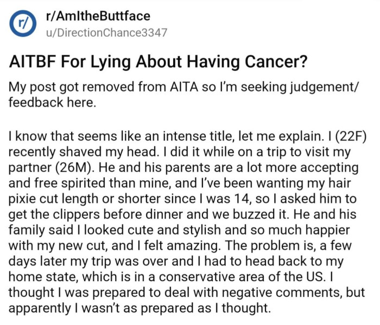
Task: Select the age tag (26M)
Action: tap(75, 167)
